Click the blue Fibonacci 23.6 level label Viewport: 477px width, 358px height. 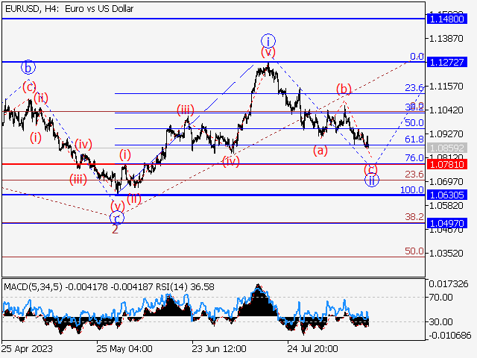[414, 88]
